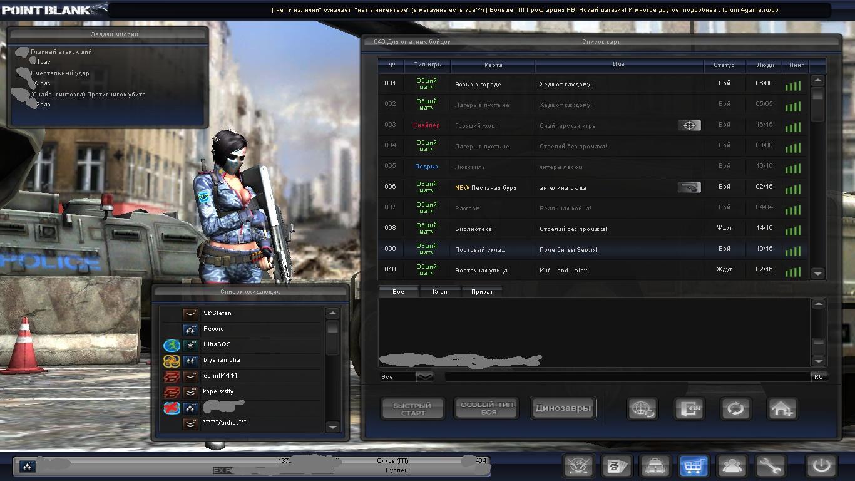Screen dimensions: 855x481
Task: Switch to the 'Приват' chat tab
Action: coord(482,292)
